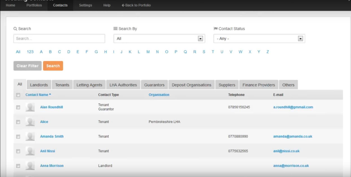Email amanda@amanda.co.uk

(292, 136)
